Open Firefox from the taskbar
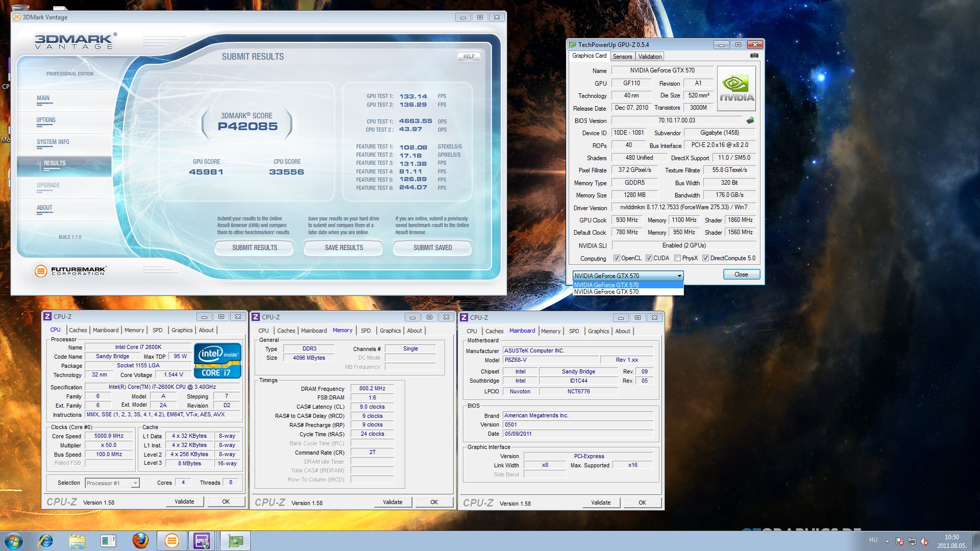The image size is (980, 551). pyautogui.click(x=140, y=541)
